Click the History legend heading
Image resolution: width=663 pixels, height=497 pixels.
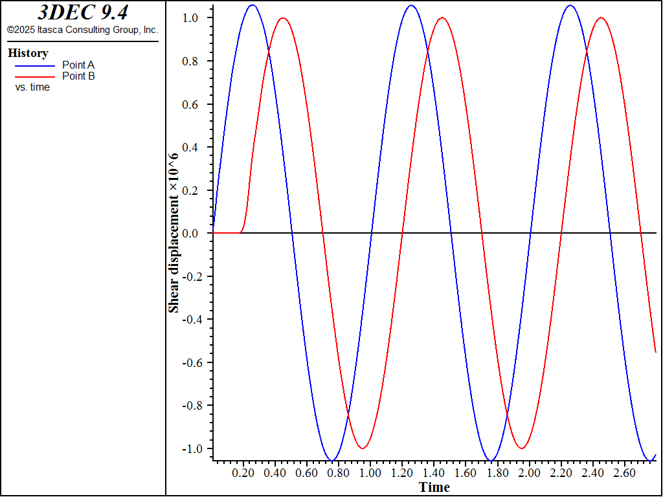(x=28, y=53)
